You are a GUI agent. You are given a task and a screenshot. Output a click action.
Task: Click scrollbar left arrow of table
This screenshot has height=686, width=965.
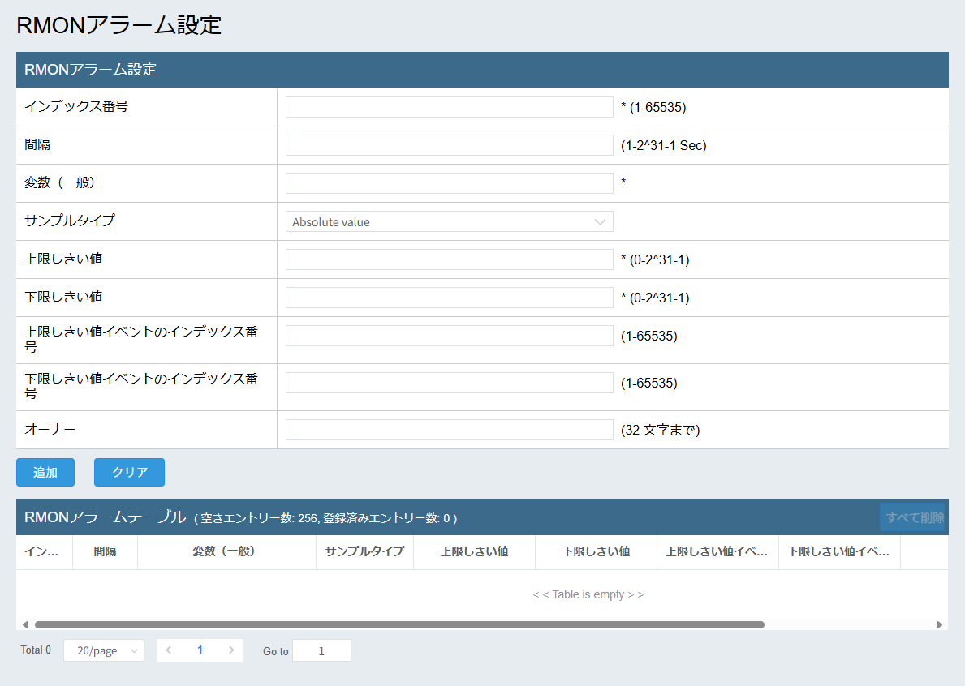pyautogui.click(x=25, y=624)
